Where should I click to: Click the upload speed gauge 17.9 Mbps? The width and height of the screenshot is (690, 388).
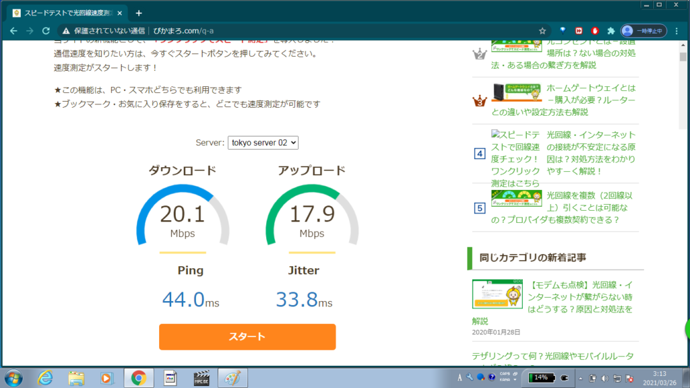[312, 216]
